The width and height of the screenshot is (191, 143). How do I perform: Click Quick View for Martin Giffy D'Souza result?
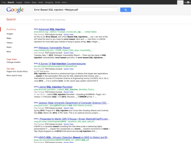(x=69, y=124)
